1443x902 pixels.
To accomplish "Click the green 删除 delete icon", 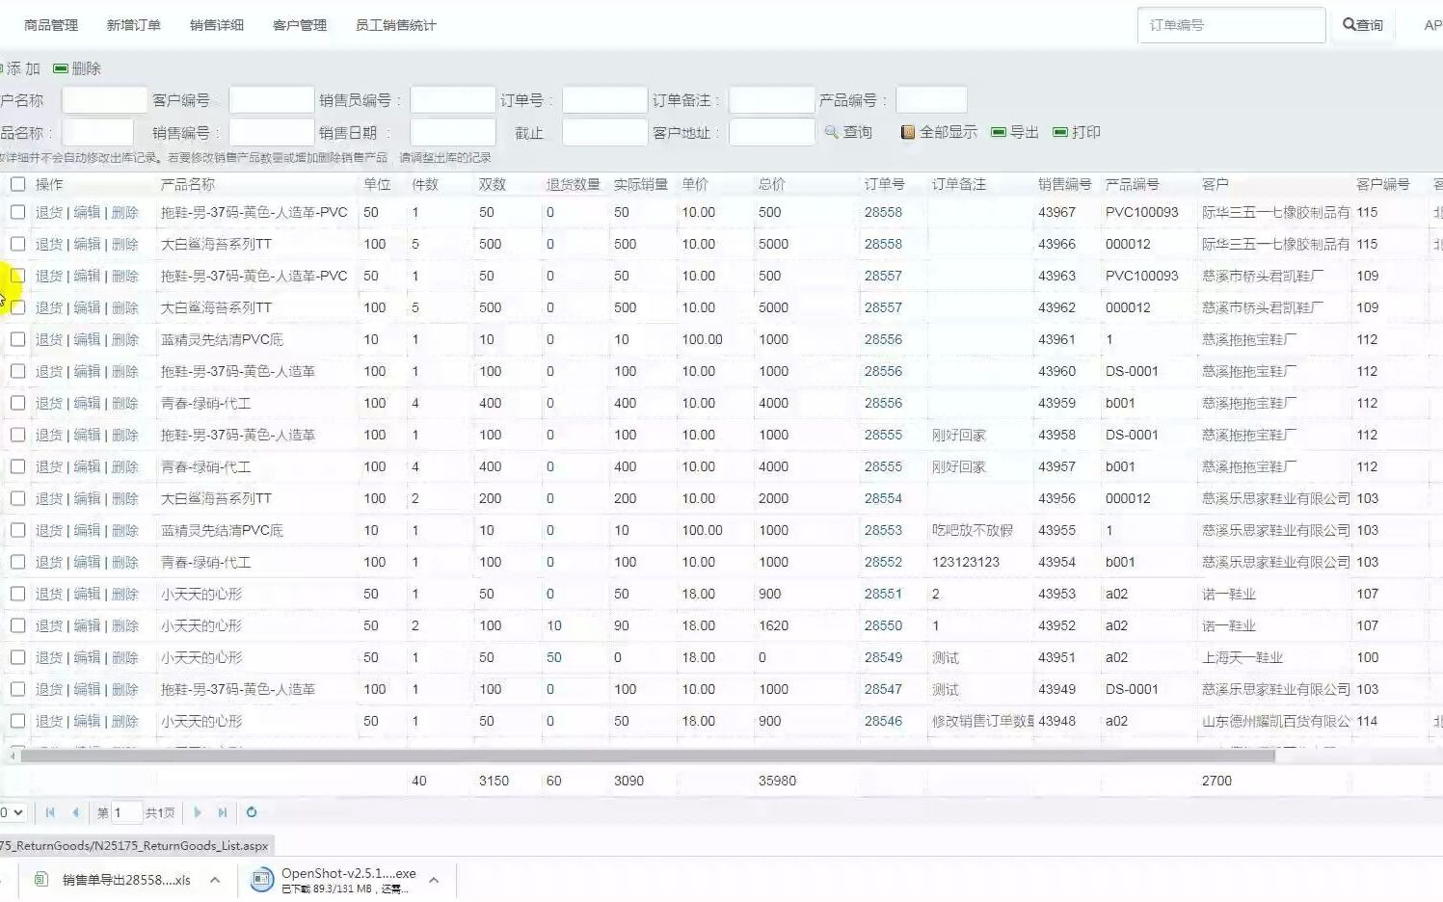I will [61, 68].
